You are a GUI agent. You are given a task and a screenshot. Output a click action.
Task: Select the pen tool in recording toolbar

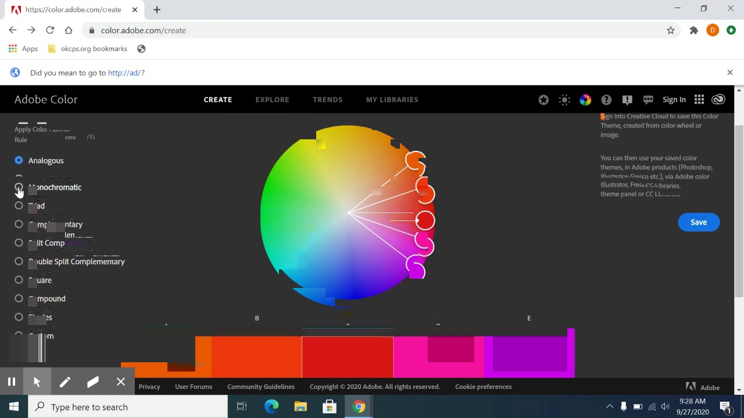(65, 382)
